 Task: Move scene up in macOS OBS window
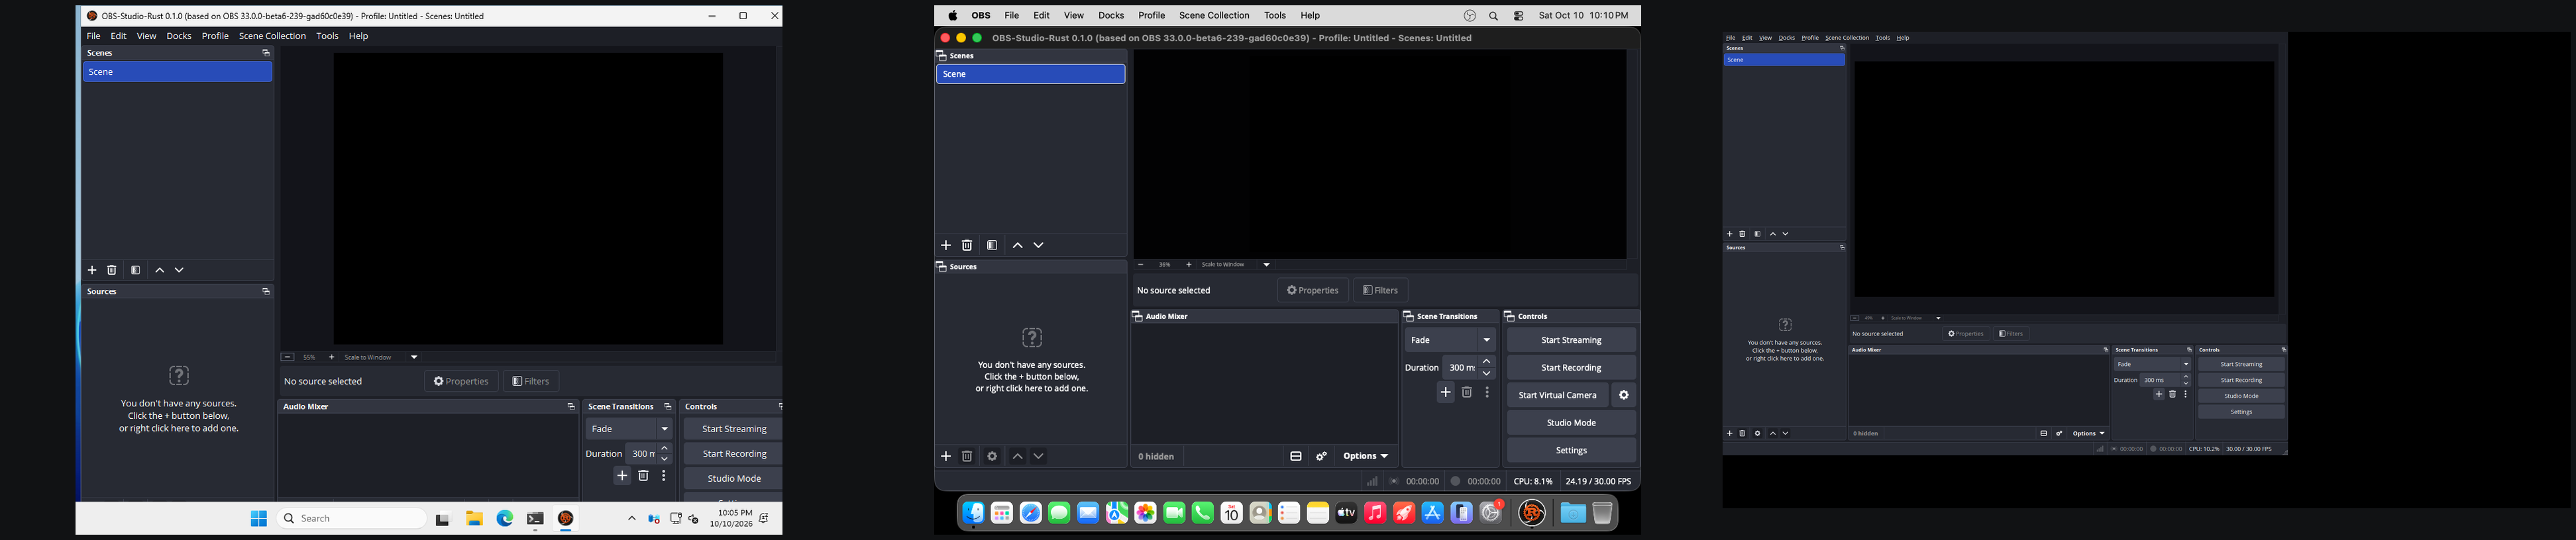point(1017,246)
